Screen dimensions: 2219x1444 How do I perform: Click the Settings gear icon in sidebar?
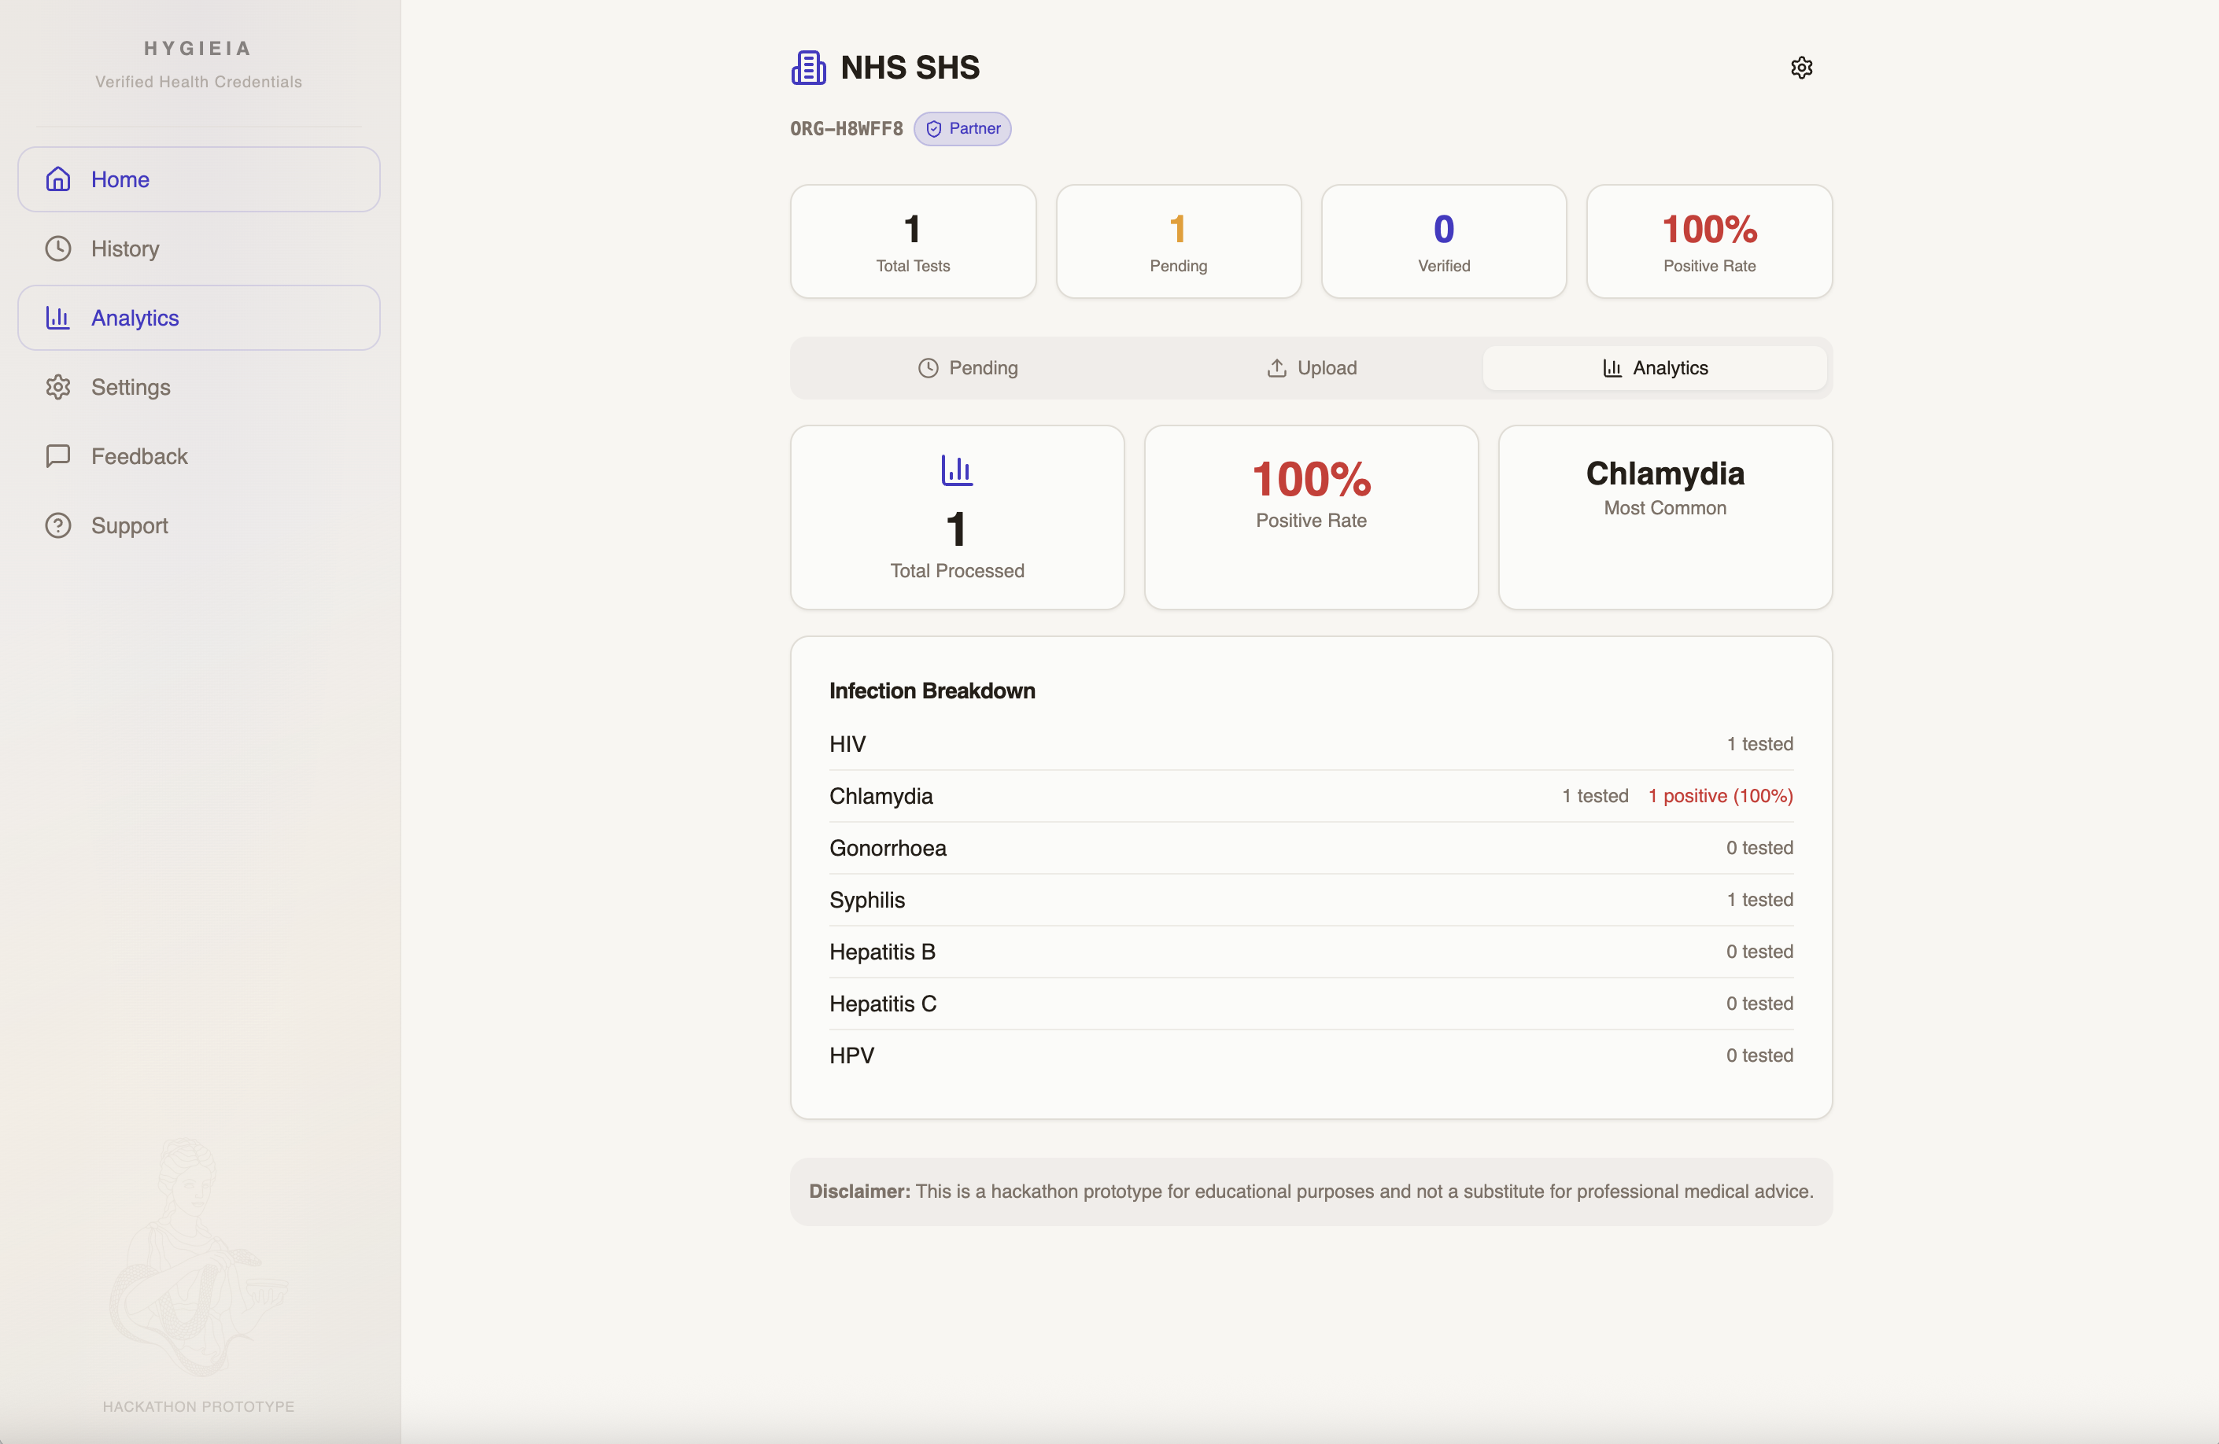[57, 387]
